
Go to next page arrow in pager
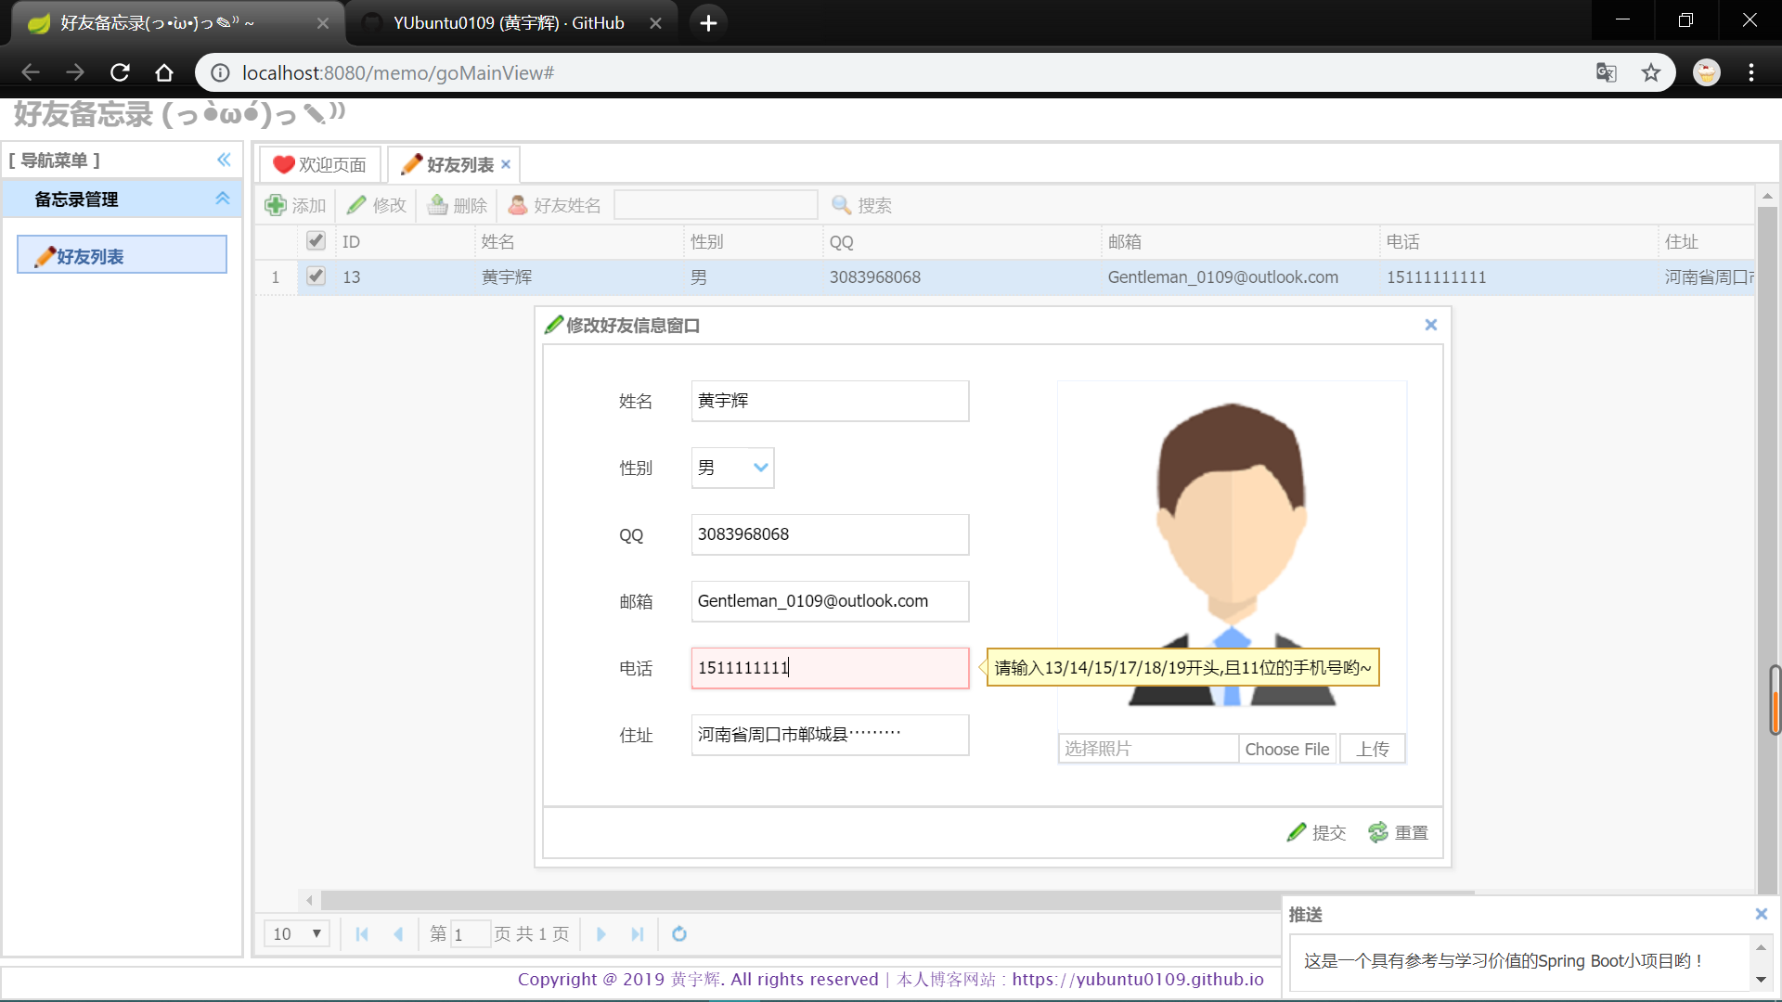coord(601,933)
